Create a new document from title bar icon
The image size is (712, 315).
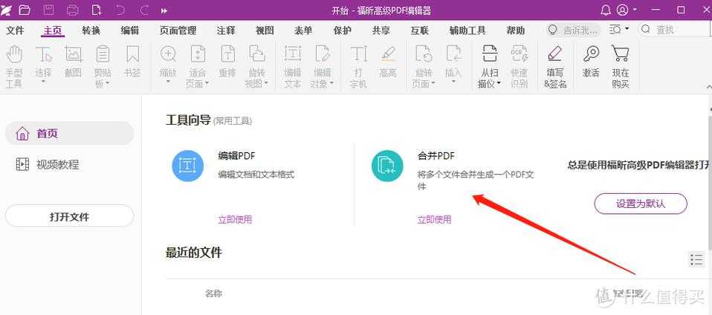click(x=97, y=10)
